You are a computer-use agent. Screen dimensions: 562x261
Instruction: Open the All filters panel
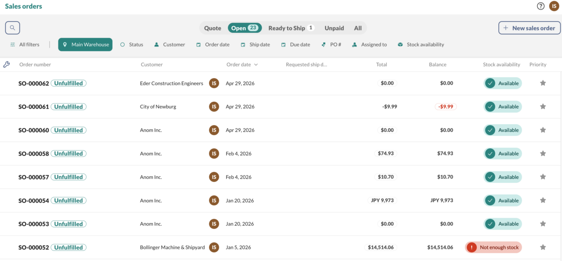[x=25, y=45]
